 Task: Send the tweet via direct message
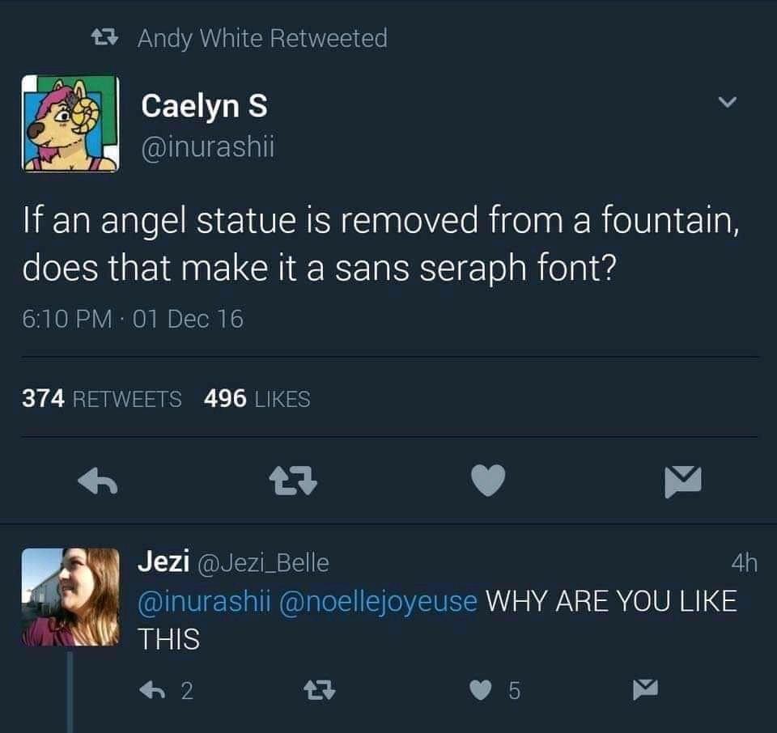(x=682, y=482)
